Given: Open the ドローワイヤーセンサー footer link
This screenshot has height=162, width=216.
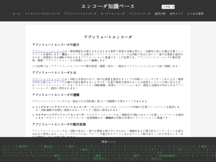Looking at the screenshot, I should click(x=109, y=146).
